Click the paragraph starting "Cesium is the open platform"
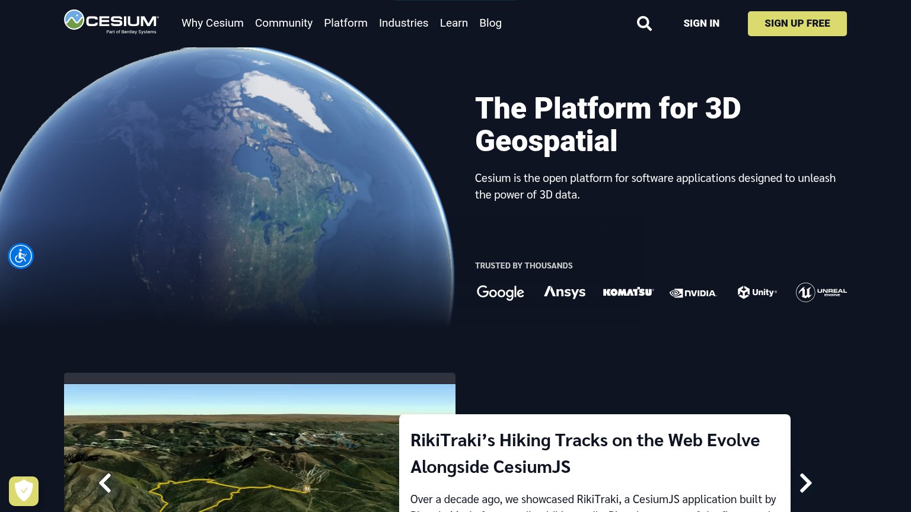 pyautogui.click(x=655, y=186)
